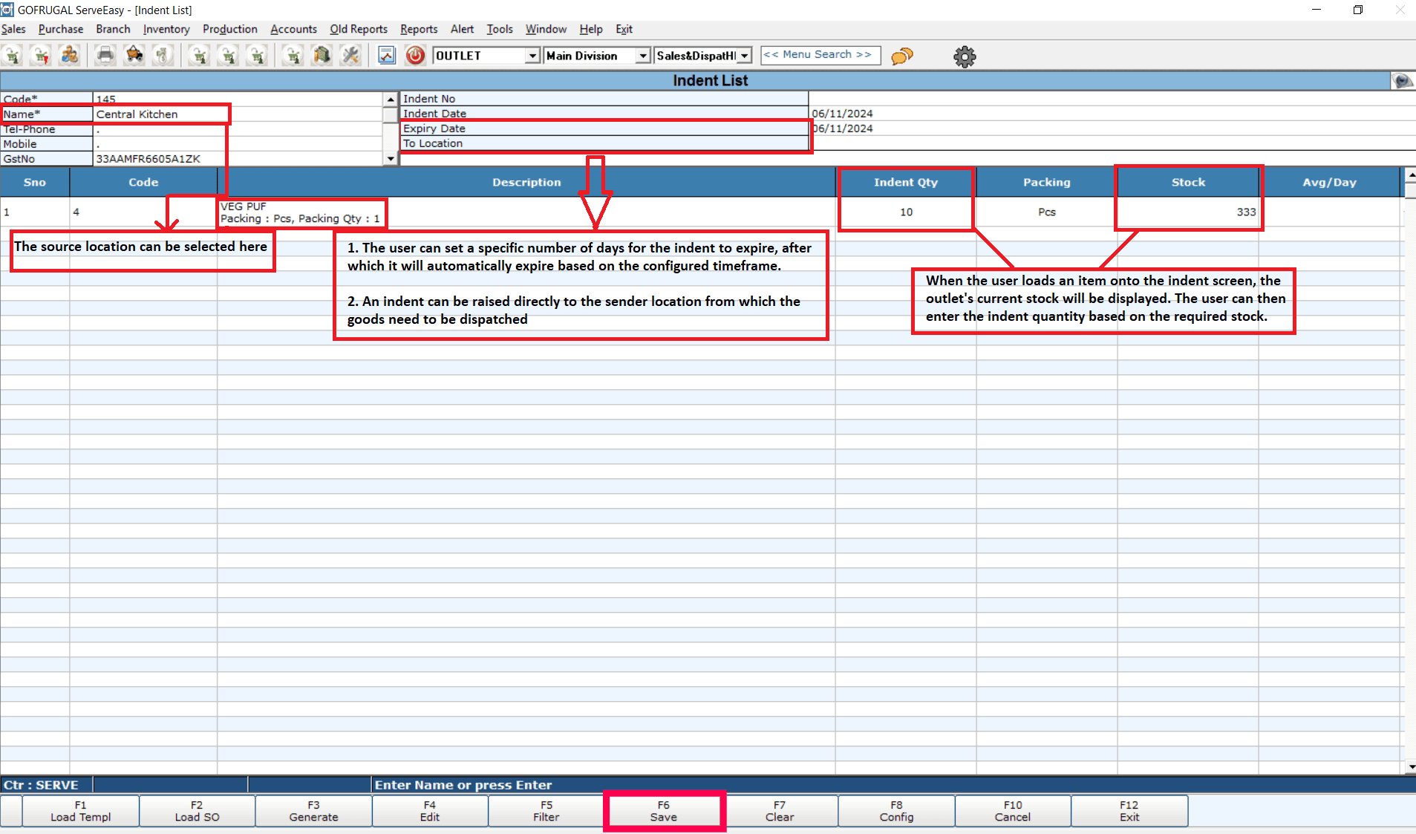Click the leftmost shopping cart toolbar icon
Image resolution: width=1416 pixels, height=834 pixels.
pyautogui.click(x=13, y=56)
